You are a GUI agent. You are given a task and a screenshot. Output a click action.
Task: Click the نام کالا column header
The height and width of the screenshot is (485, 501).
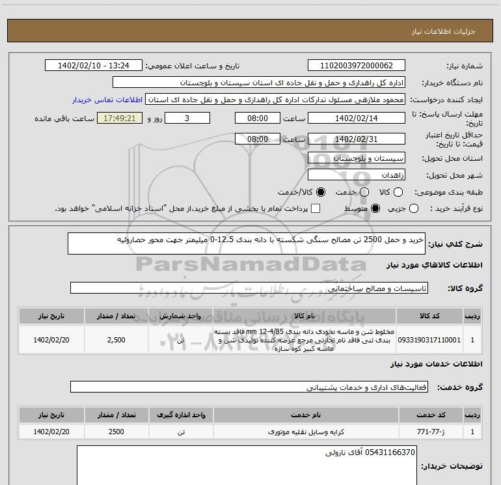point(305,316)
